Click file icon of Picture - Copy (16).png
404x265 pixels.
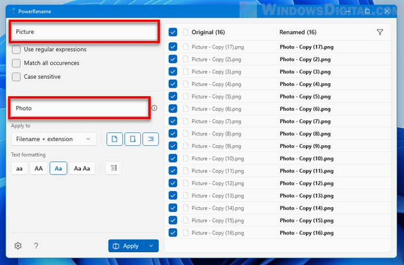(185, 233)
